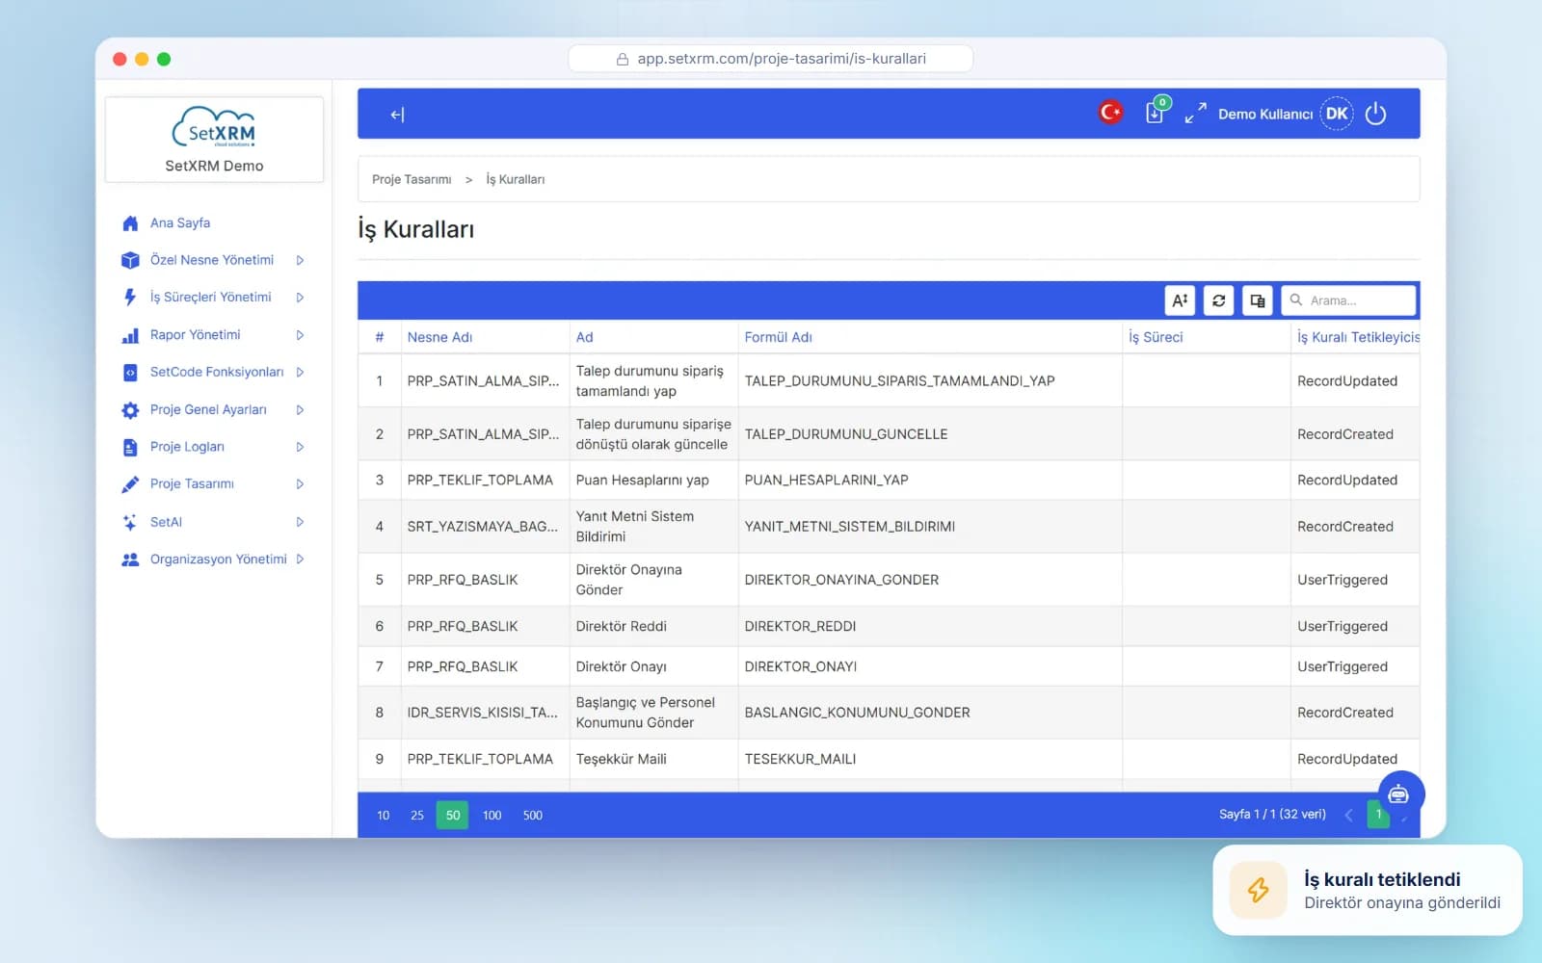Expand Proje Logları submenu arrow
The width and height of the screenshot is (1542, 963).
pos(300,447)
